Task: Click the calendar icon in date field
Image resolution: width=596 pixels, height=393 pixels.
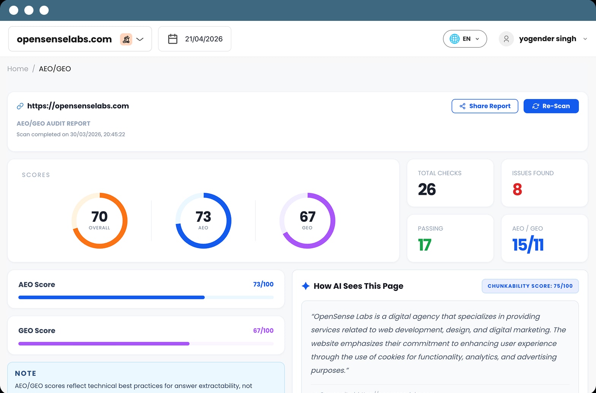Action: coord(173,39)
